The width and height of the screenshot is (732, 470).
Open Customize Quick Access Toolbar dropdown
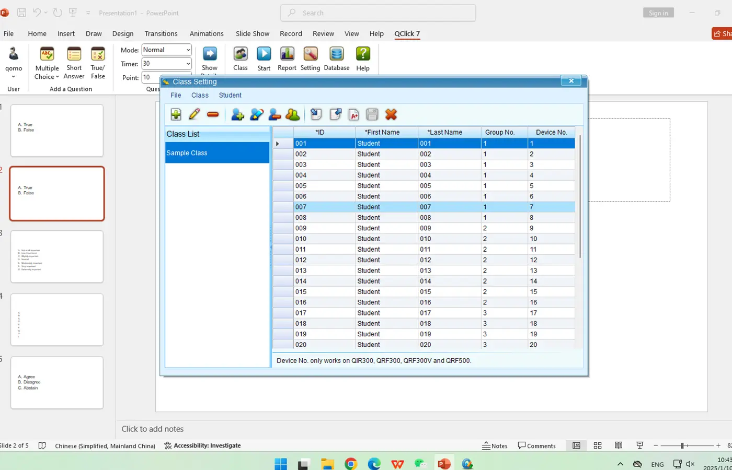pos(88,13)
